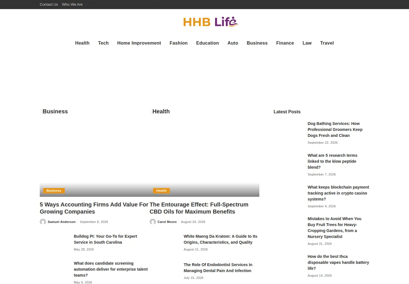Click the HHB Life logo
Viewport: 409px width, 284px height.
[210, 22]
